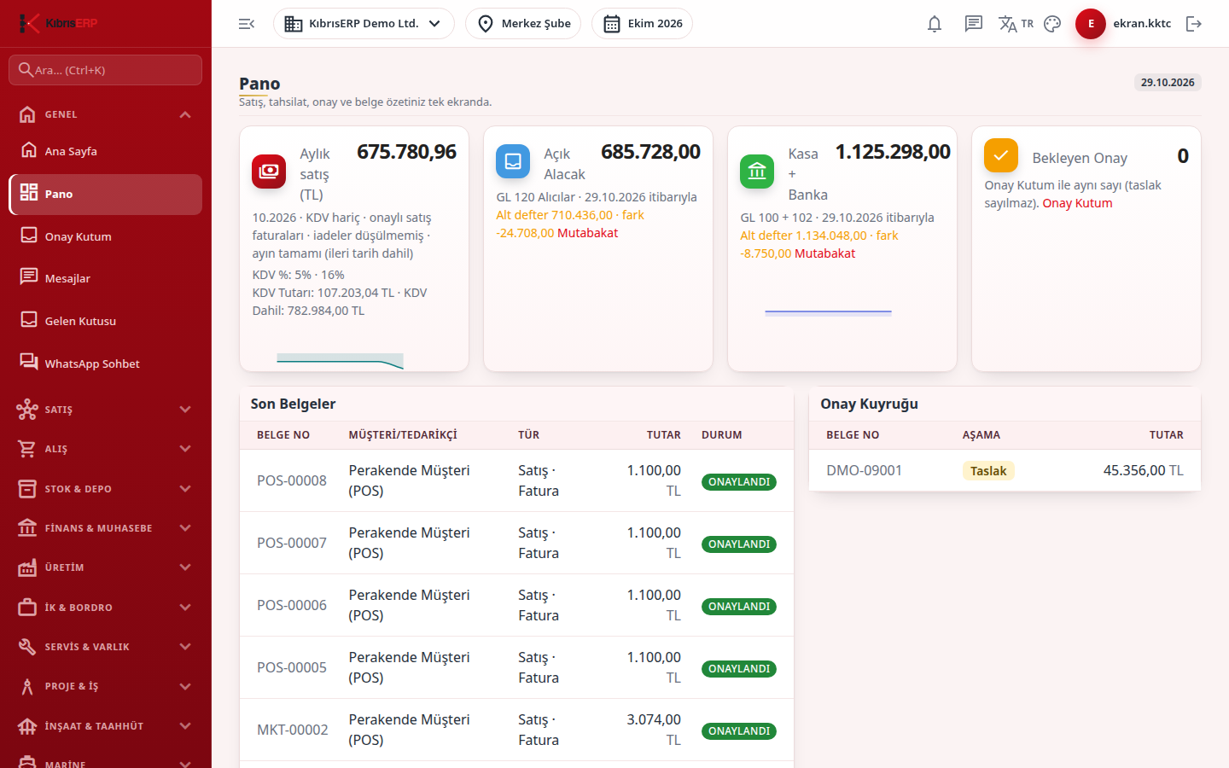Screen dimensions: 1229x768
Task: Expand FİNANS & MUHASEBE section
Action: [x=106, y=528]
